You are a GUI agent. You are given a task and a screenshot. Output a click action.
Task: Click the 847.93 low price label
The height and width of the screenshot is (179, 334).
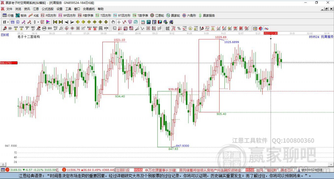(173, 149)
